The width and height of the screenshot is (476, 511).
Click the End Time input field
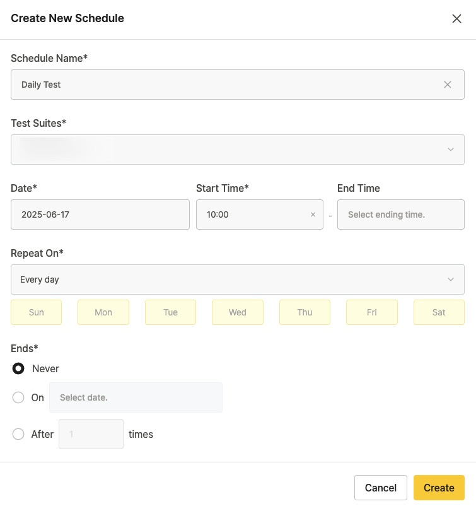click(401, 214)
